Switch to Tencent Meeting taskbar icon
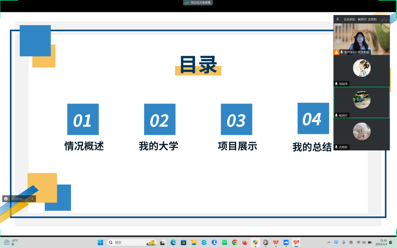 (286, 243)
